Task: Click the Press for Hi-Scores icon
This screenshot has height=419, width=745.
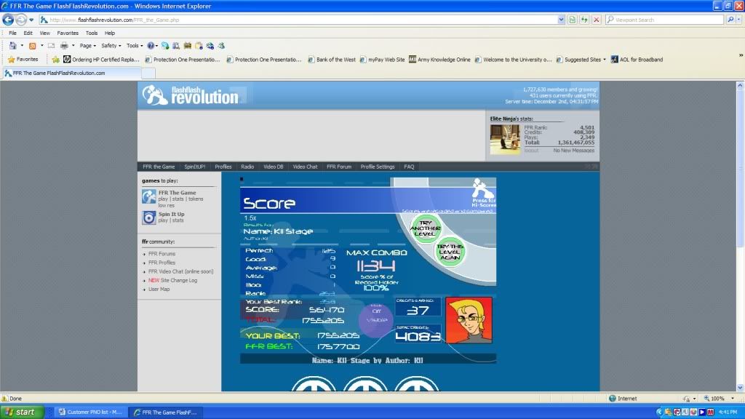Action: pos(482,189)
